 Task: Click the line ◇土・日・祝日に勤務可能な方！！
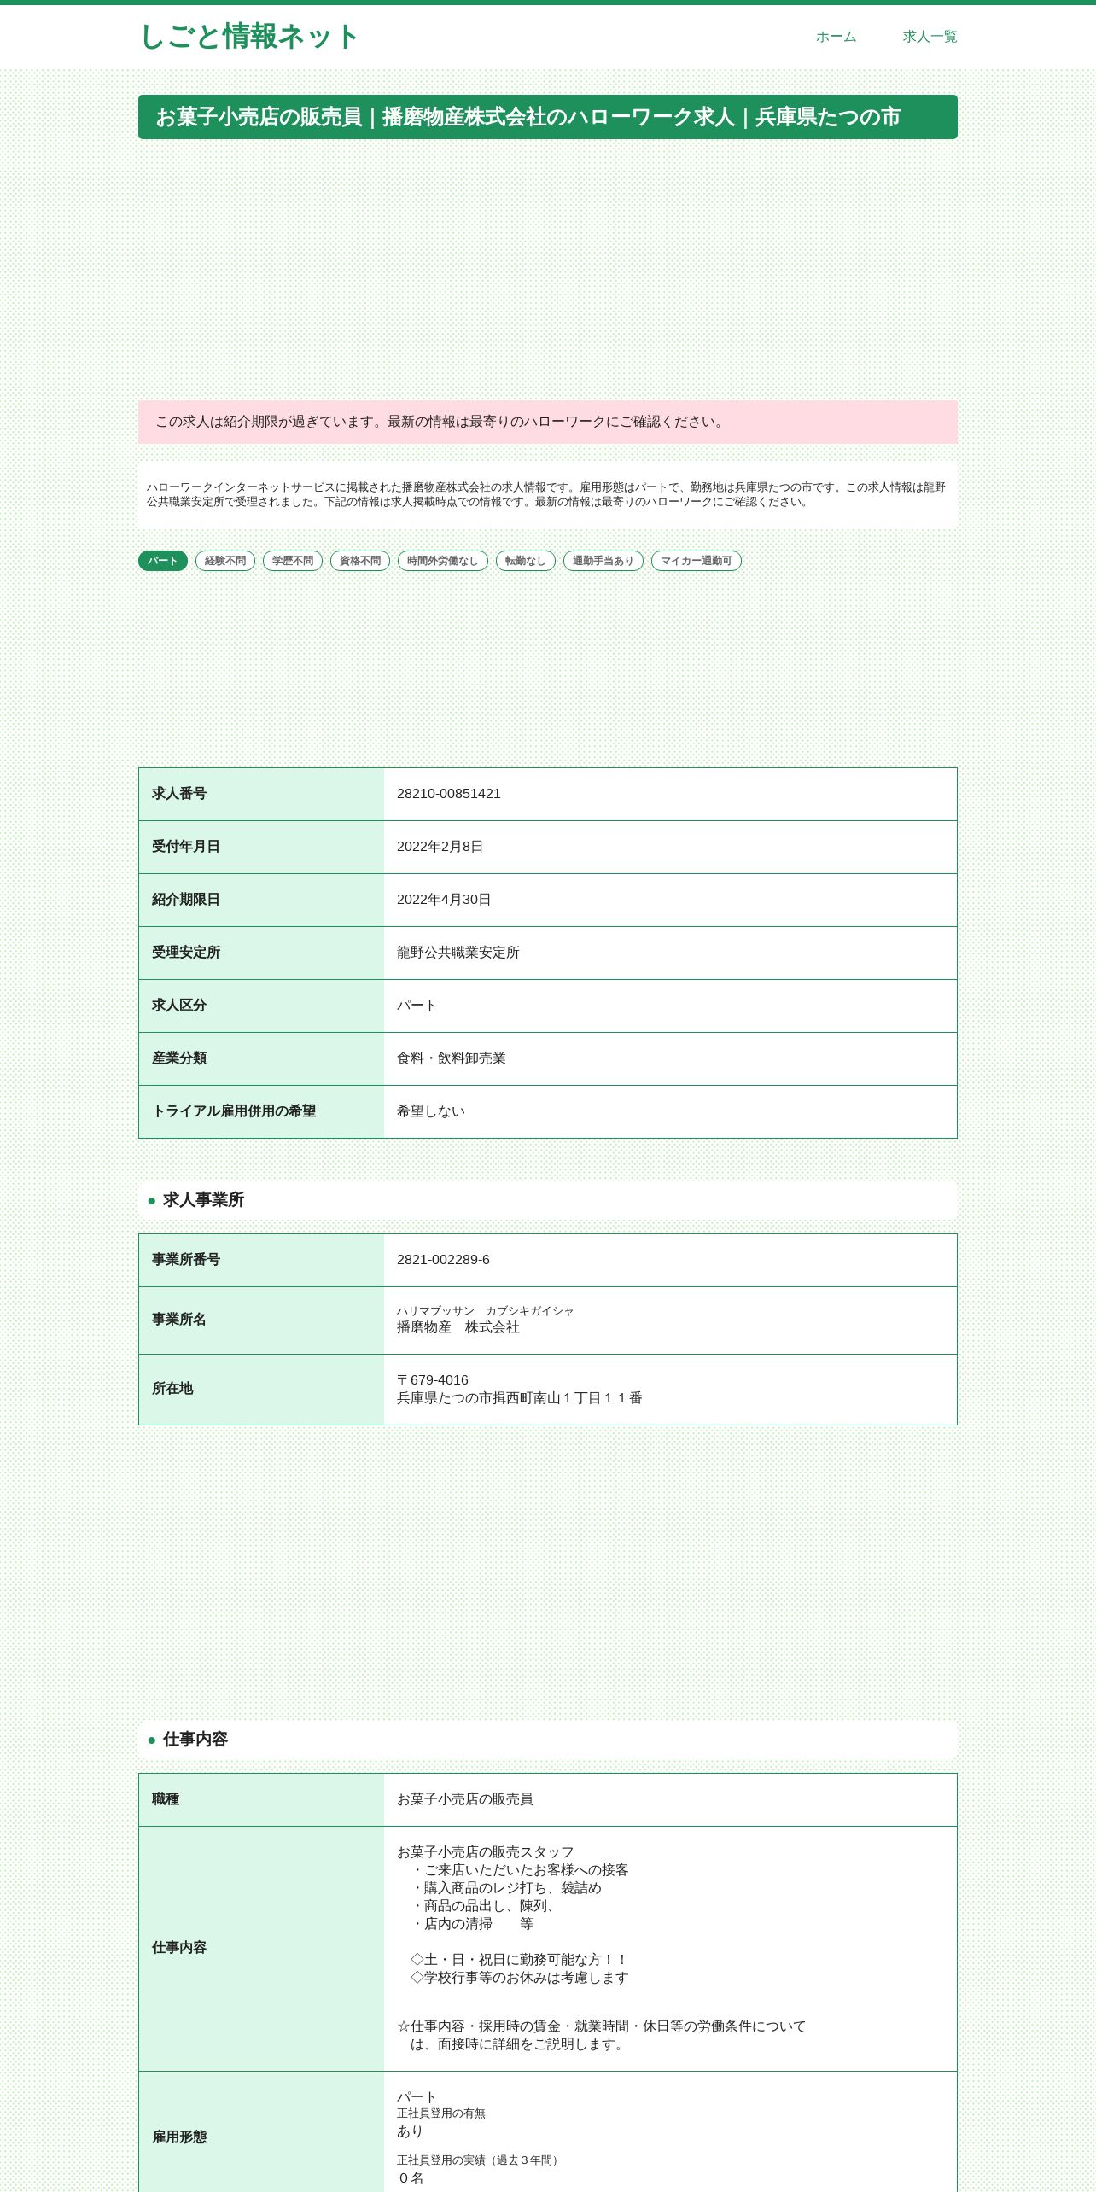520,1960
